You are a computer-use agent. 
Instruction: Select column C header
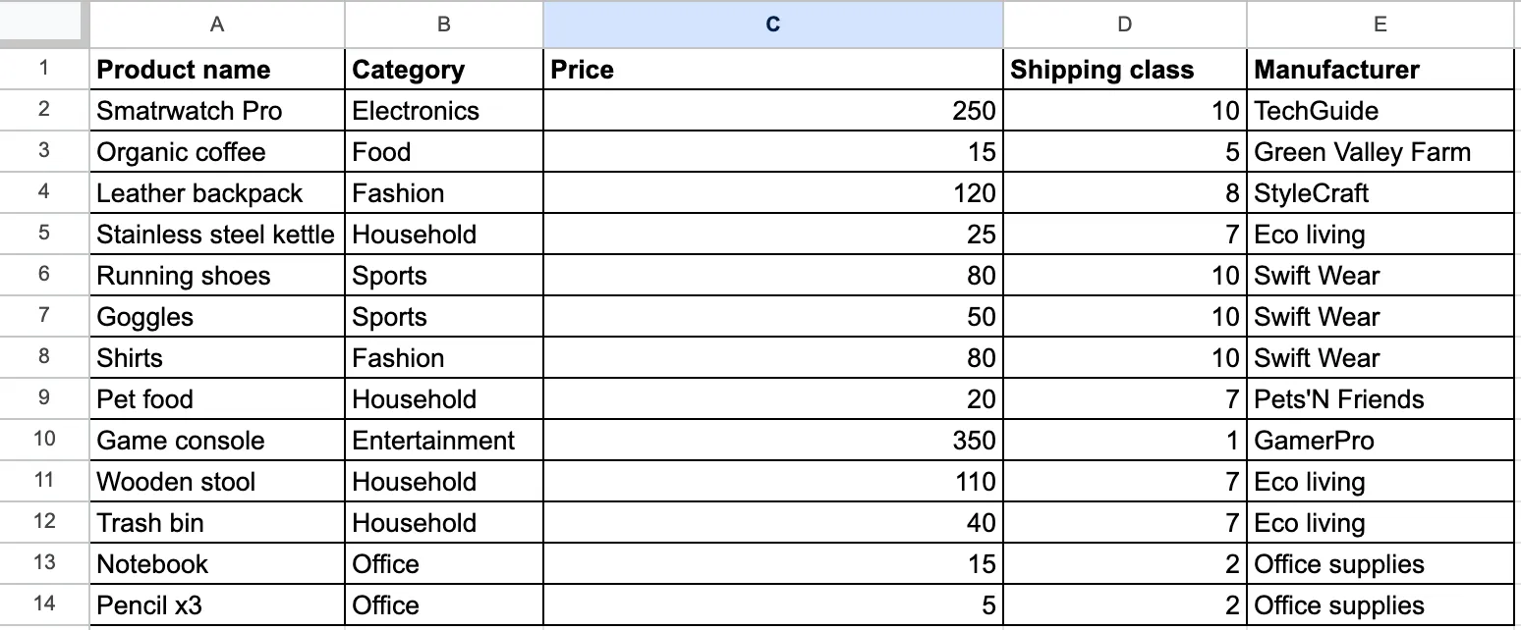772,25
